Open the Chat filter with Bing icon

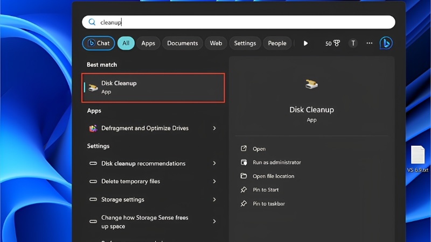(99, 43)
